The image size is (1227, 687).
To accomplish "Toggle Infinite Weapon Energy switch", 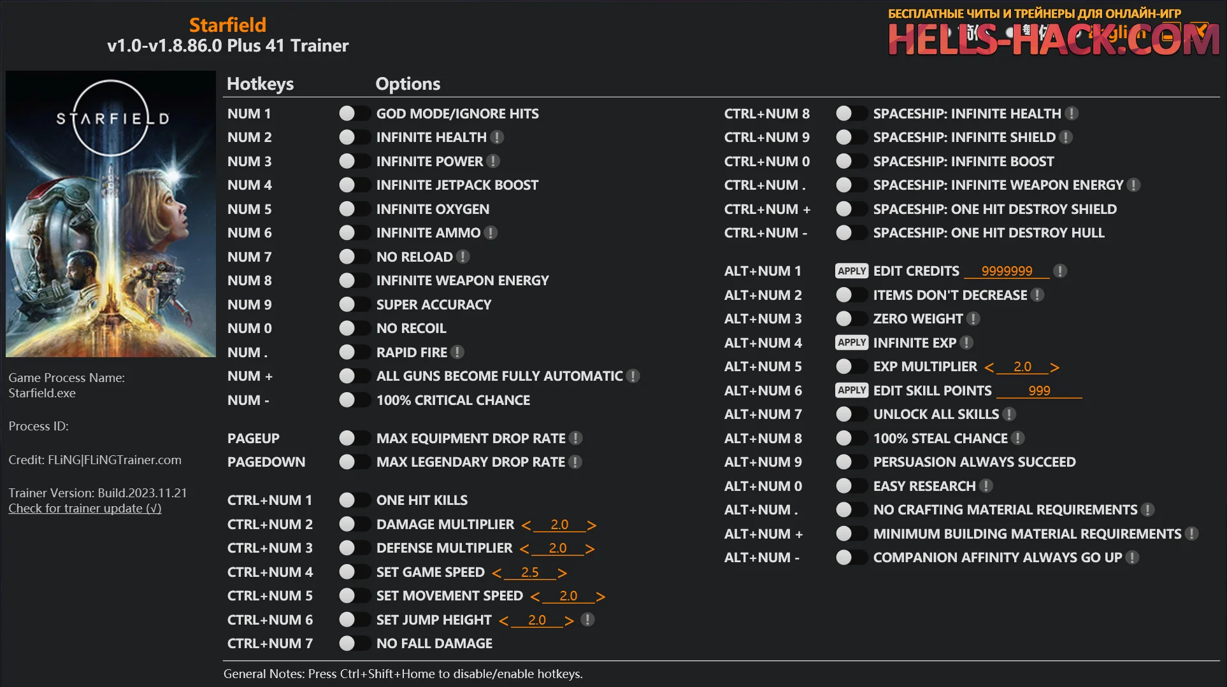I will [x=354, y=281].
